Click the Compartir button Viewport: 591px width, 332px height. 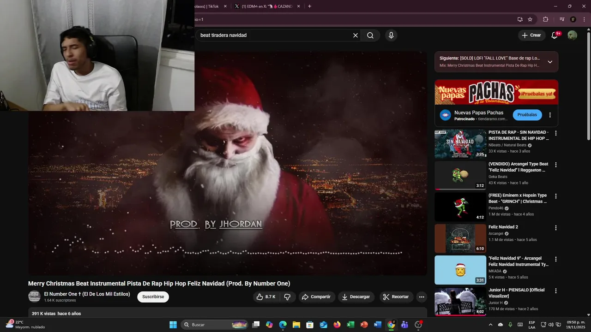pyautogui.click(x=316, y=297)
